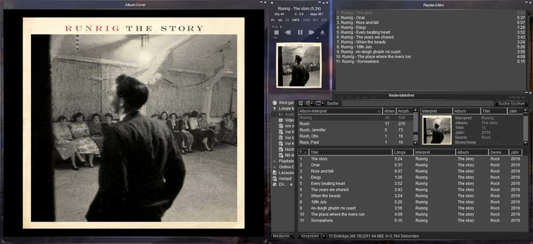Toggle the PL playlist window button
The image size is (533, 244).
point(273,20)
